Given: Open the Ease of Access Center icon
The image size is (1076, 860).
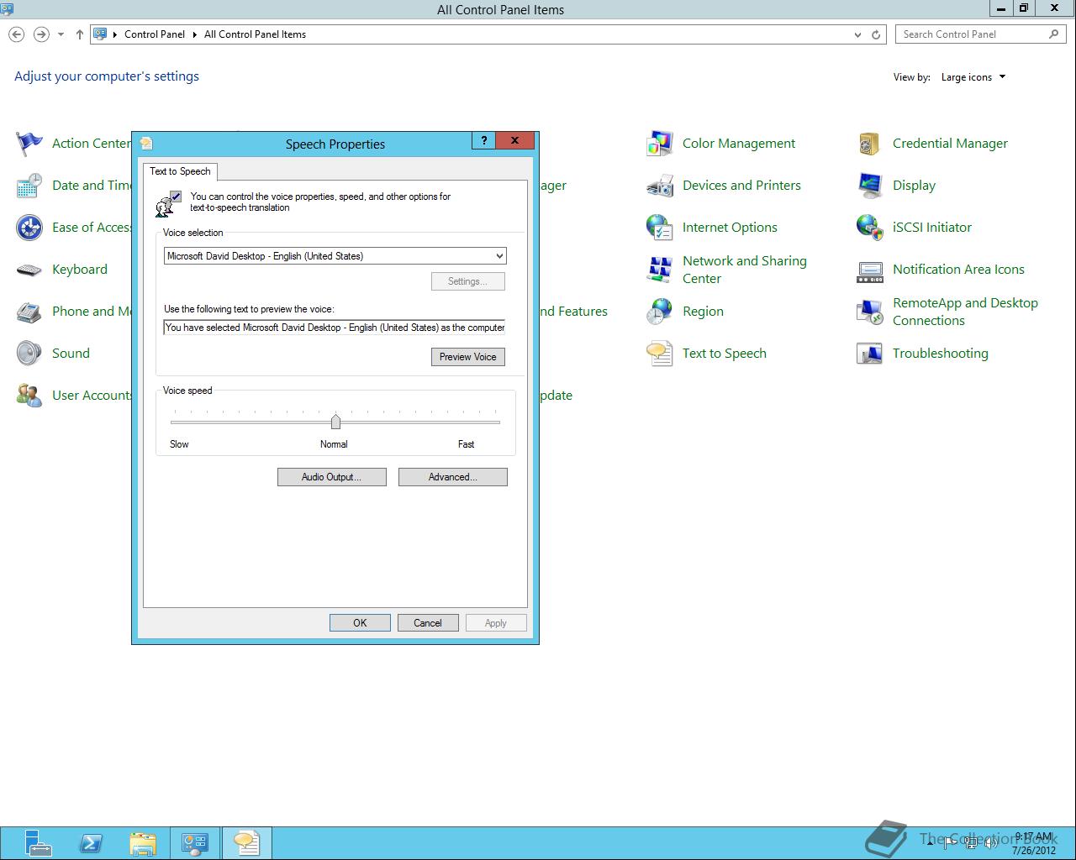Looking at the screenshot, I should (29, 228).
